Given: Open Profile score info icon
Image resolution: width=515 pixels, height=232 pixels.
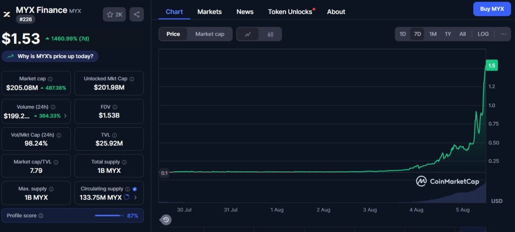Looking at the screenshot, I should click(x=41, y=215).
